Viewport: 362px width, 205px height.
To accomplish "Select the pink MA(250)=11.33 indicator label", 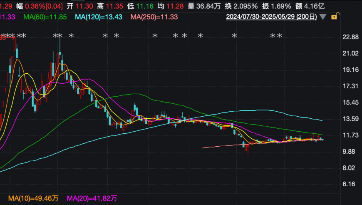I will 154,17.
